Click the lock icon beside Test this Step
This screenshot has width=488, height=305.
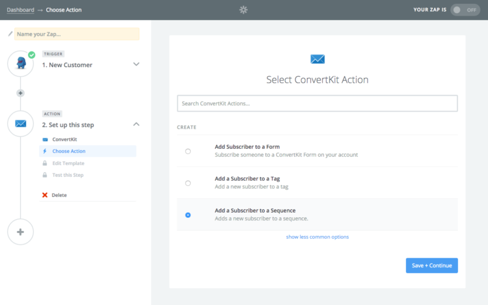pos(45,175)
